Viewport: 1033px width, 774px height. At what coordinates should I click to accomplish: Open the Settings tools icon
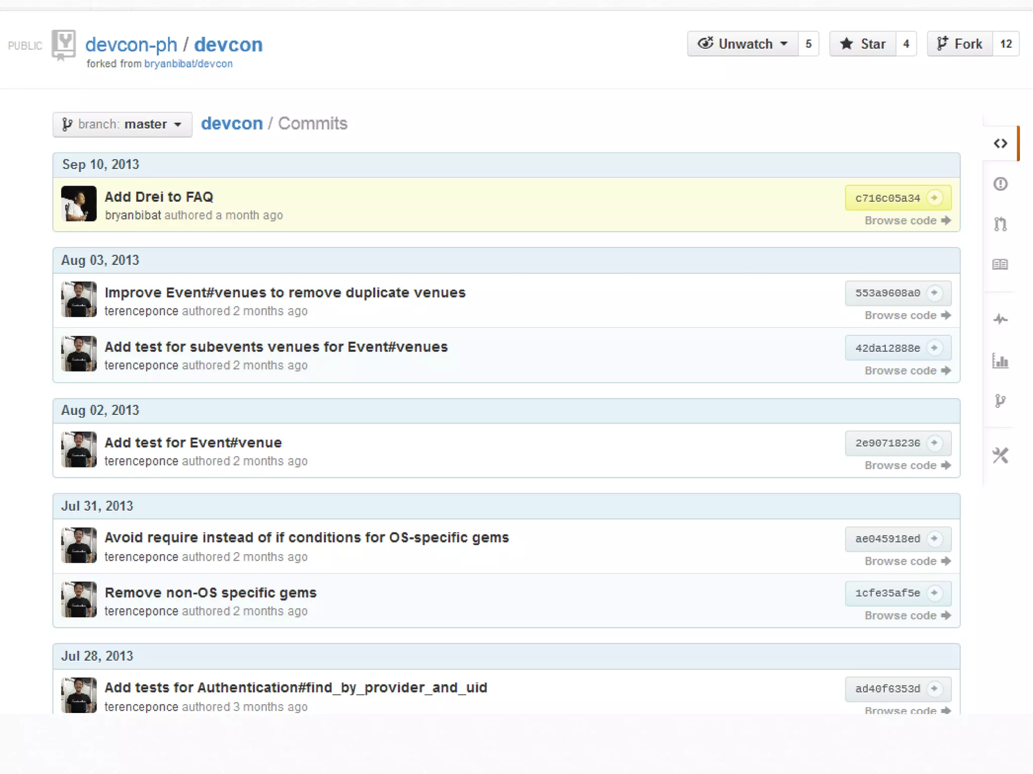(1000, 456)
